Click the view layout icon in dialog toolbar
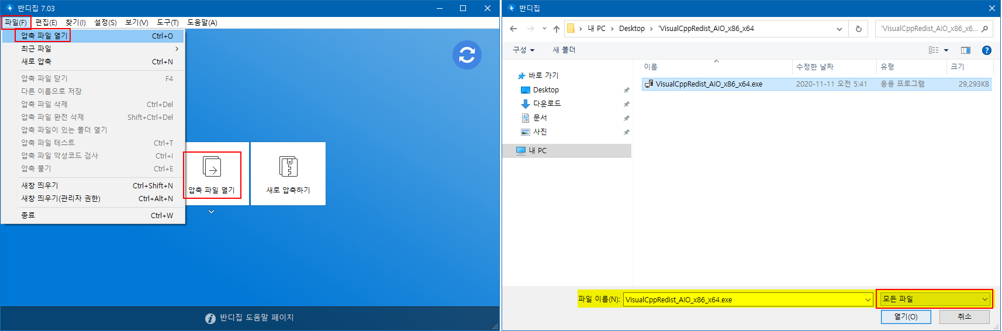This screenshot has width=1002, height=331. click(x=934, y=50)
